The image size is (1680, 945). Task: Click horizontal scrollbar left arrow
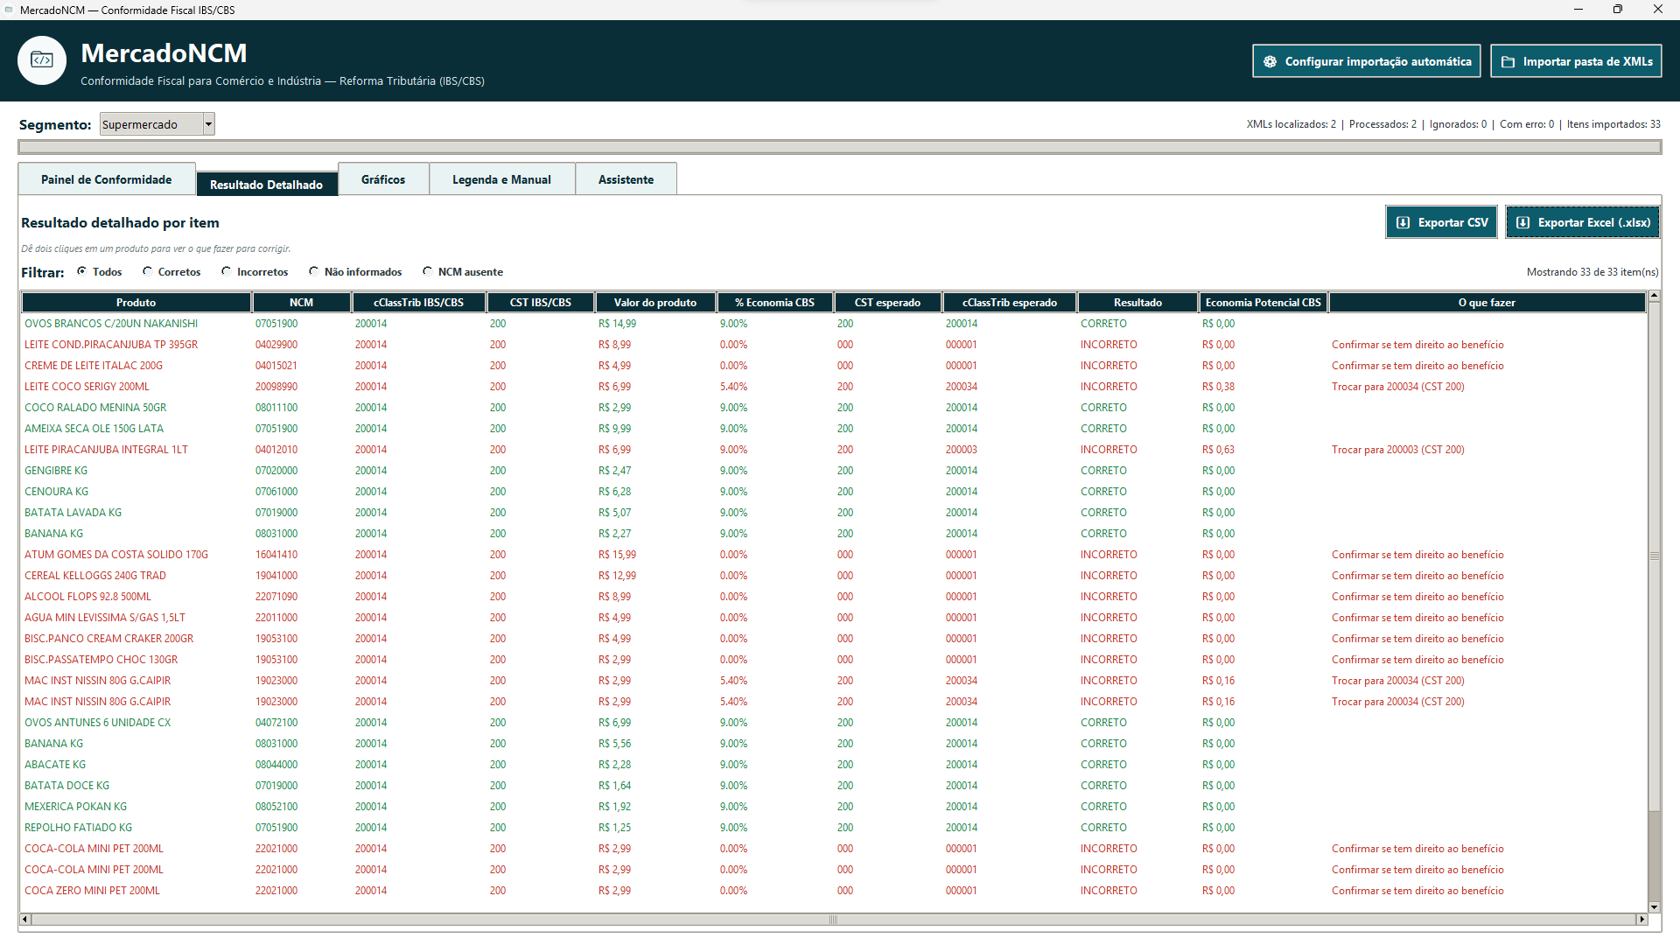(25, 920)
